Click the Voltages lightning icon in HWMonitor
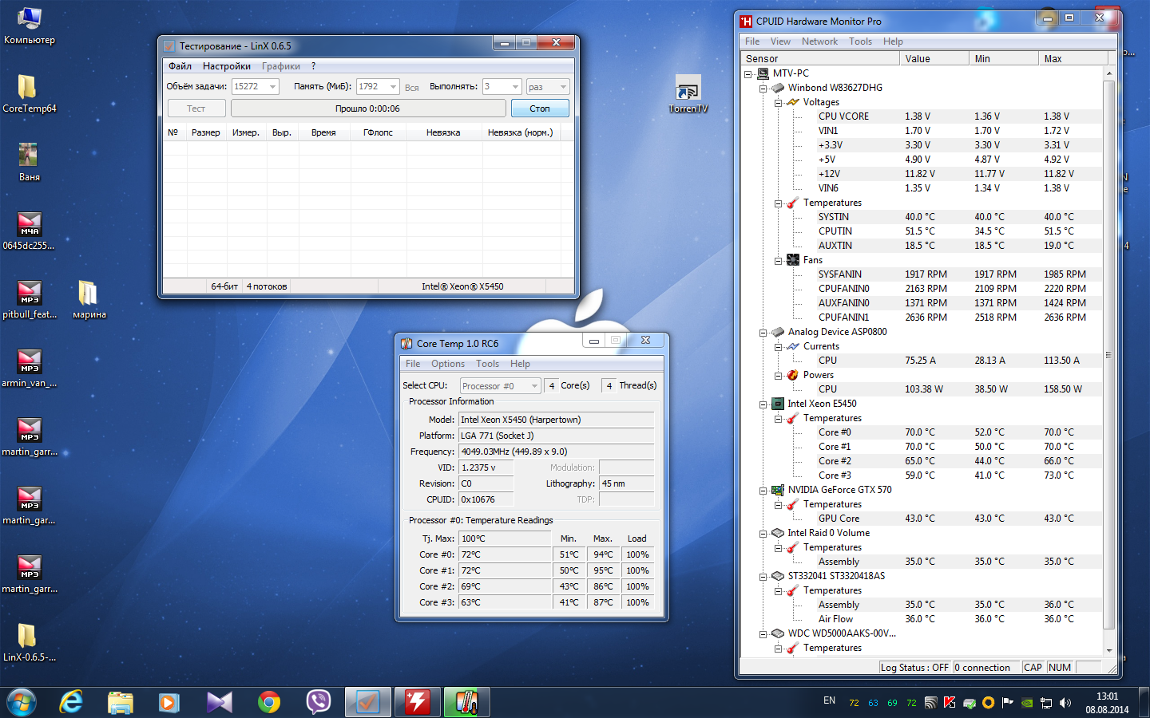This screenshot has width=1150, height=718. coord(793,102)
